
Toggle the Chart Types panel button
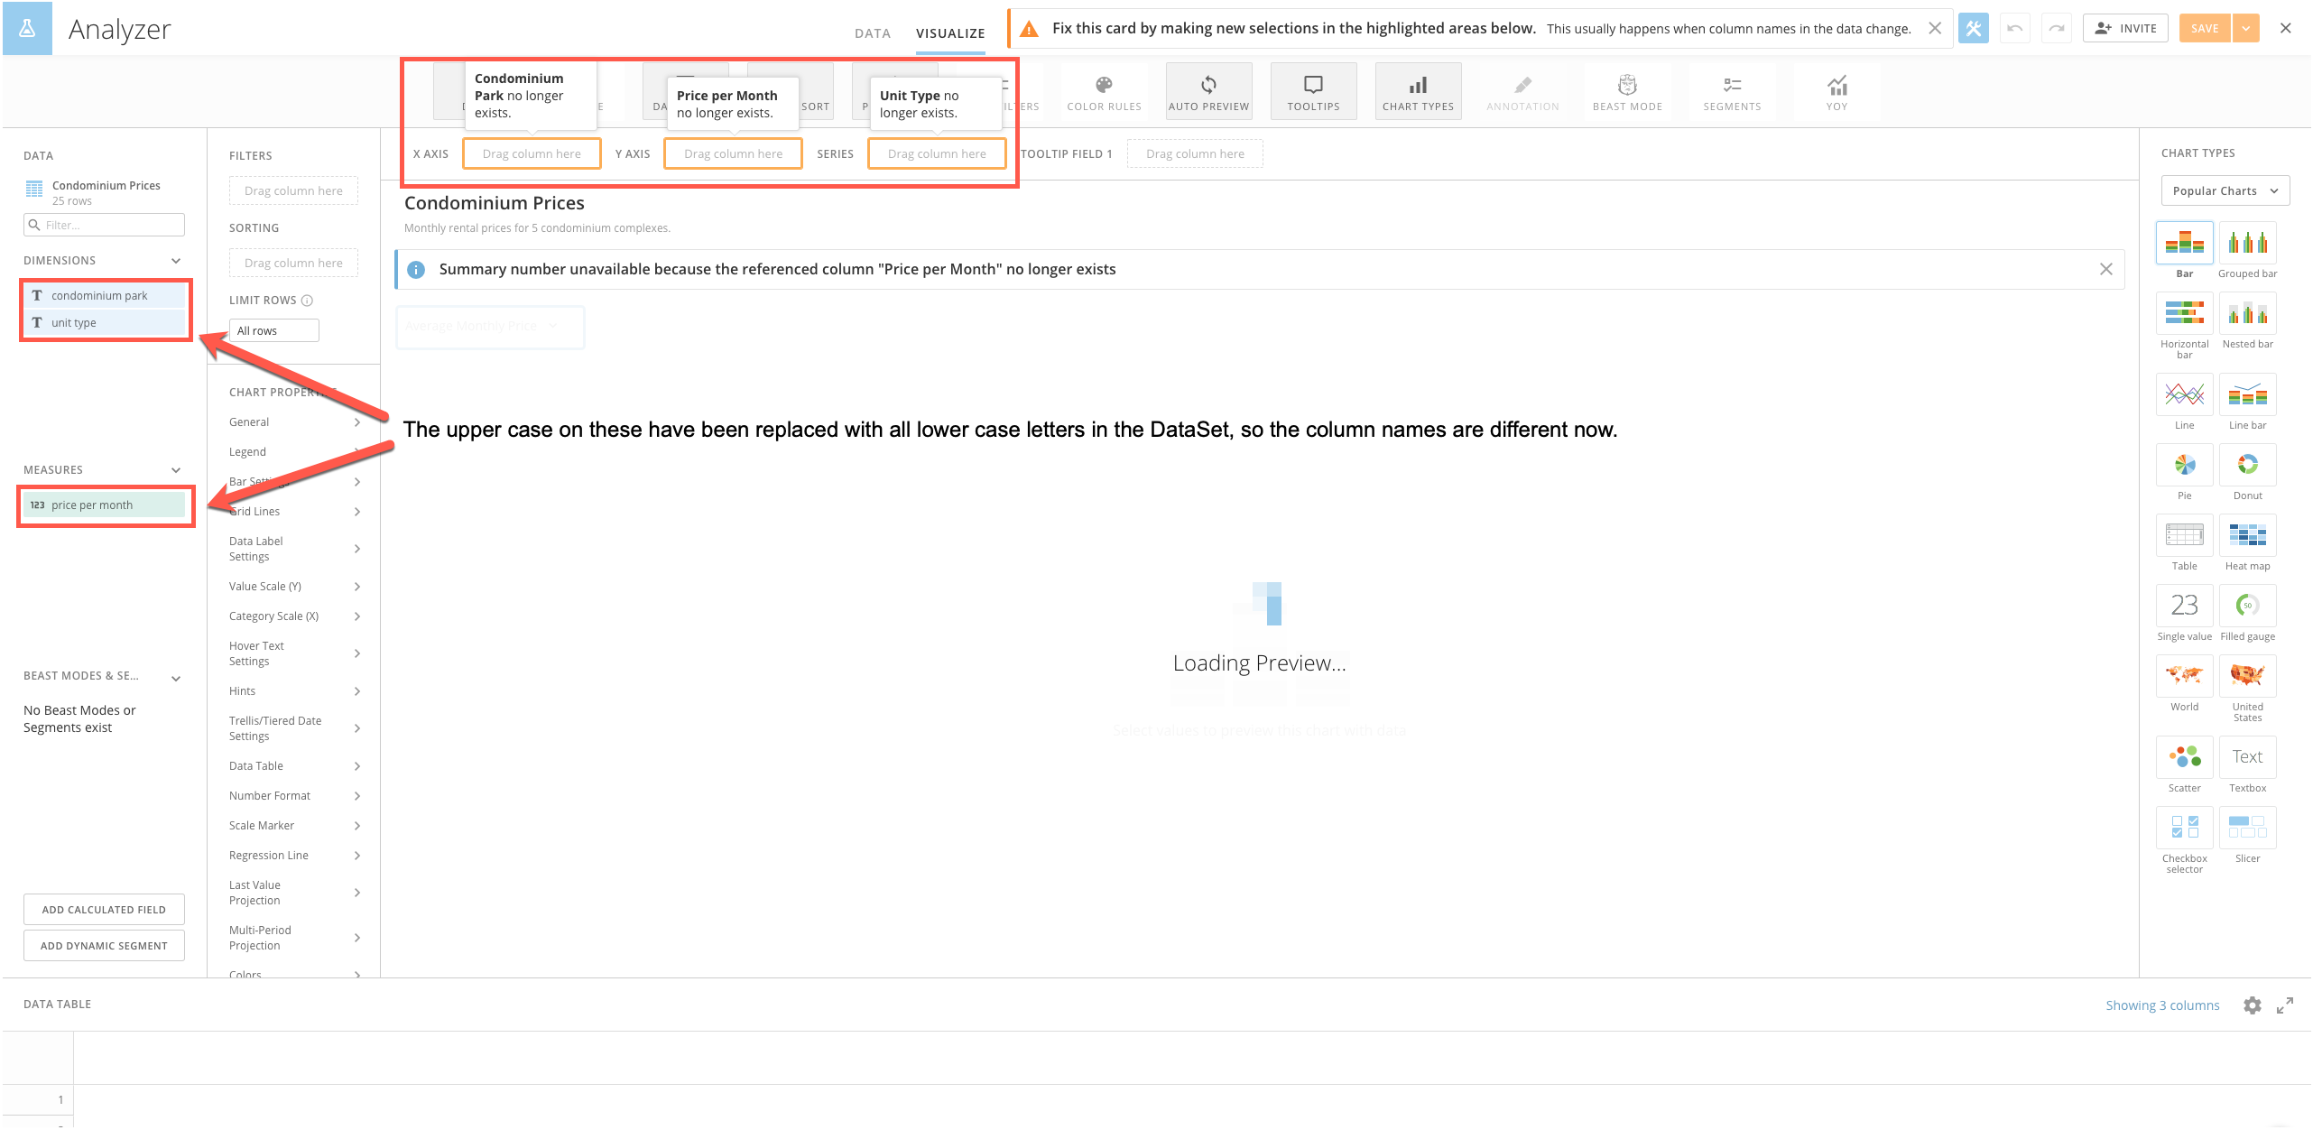1418,92
